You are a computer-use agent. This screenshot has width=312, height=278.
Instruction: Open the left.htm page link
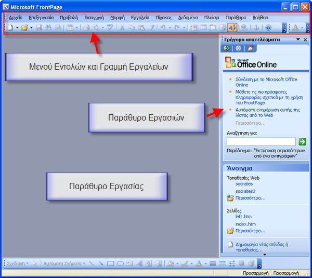pos(243,216)
